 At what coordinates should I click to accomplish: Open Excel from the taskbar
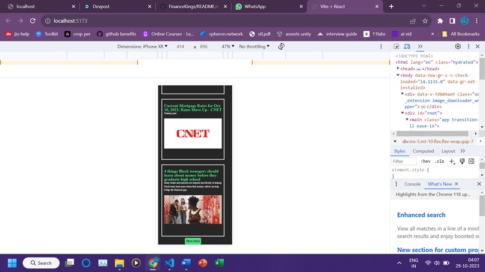click(219, 263)
